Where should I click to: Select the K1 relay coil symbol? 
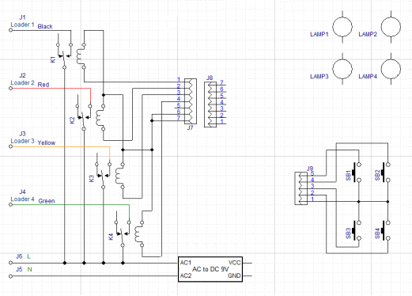(x=81, y=56)
